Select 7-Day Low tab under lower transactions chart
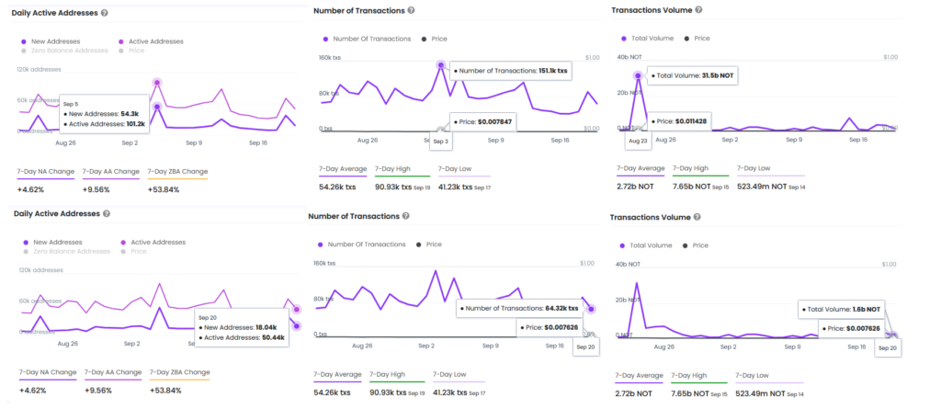 [x=459, y=375]
